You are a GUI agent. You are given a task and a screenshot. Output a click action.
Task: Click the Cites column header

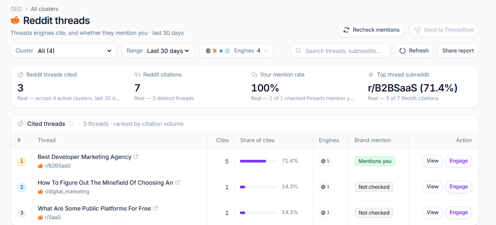[x=222, y=140]
